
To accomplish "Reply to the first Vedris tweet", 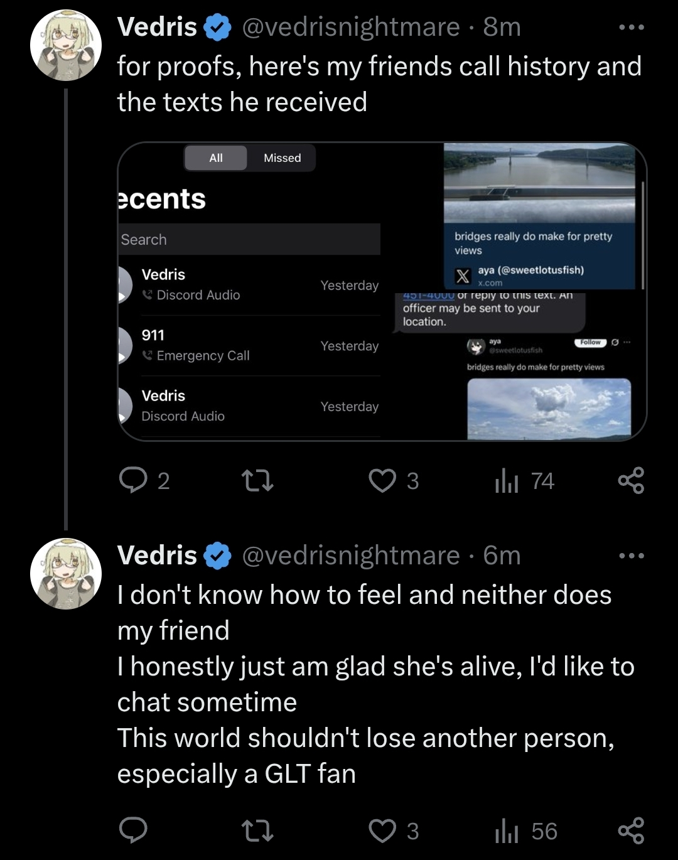I will pos(133,481).
